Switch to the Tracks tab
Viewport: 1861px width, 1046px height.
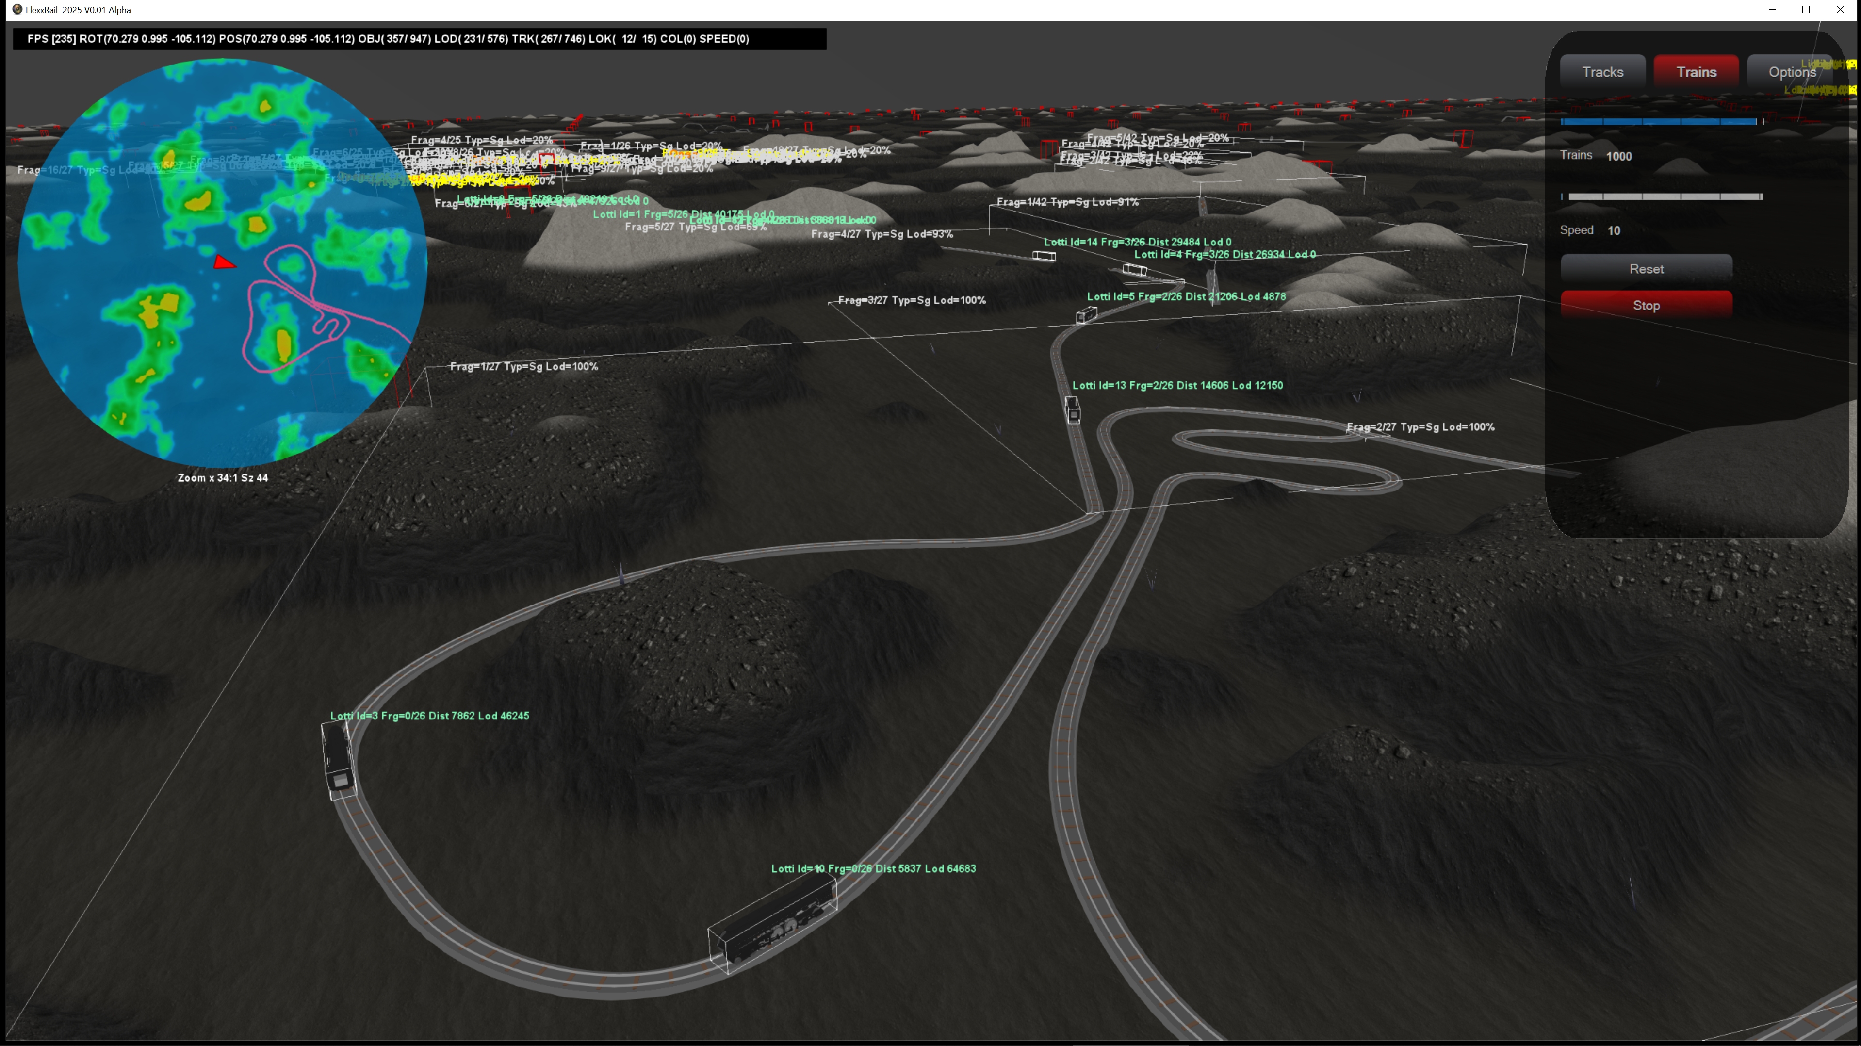pyautogui.click(x=1602, y=71)
